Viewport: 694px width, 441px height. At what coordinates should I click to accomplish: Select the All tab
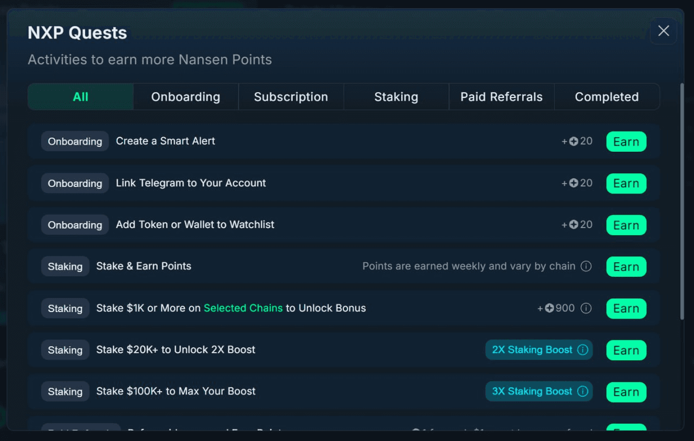tap(81, 97)
